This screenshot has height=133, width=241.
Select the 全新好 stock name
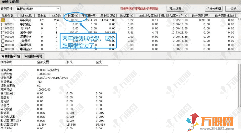point(26,41)
